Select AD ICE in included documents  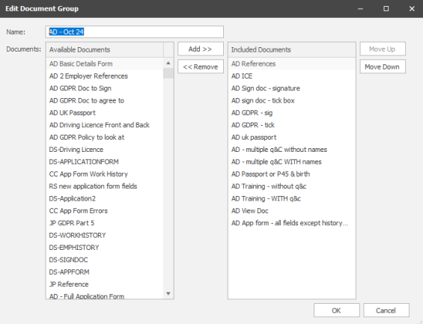292,76
